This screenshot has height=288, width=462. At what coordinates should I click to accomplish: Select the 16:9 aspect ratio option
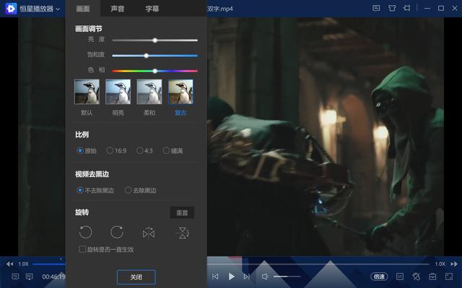pos(110,150)
